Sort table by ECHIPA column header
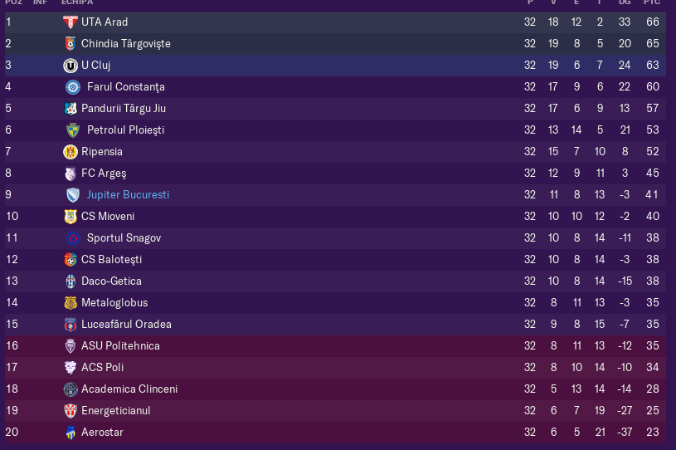Screen dimensions: 676x450 pos(77,2)
